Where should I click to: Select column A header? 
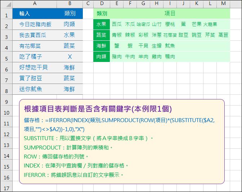tap(35, 4)
